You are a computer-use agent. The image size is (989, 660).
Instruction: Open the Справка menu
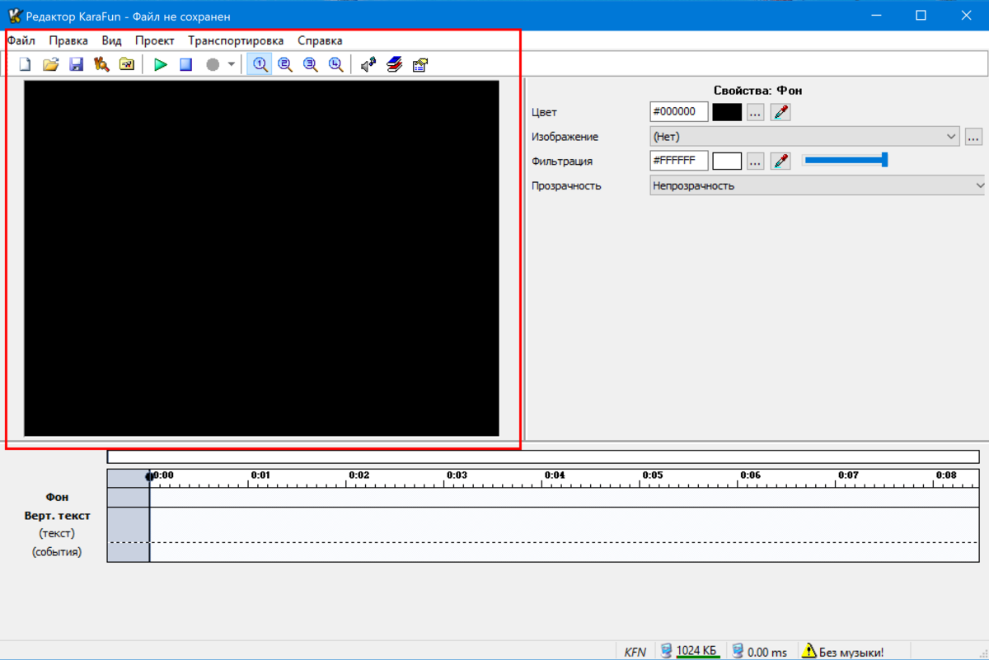pos(320,40)
